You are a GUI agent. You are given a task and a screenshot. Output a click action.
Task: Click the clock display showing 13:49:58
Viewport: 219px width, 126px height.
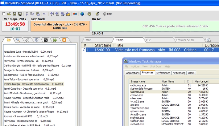(15, 24)
